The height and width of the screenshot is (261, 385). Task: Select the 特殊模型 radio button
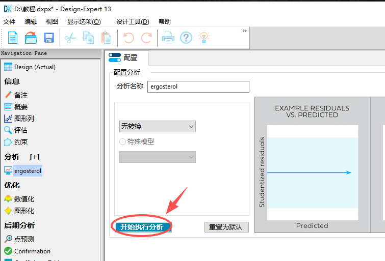pyautogui.click(x=122, y=142)
